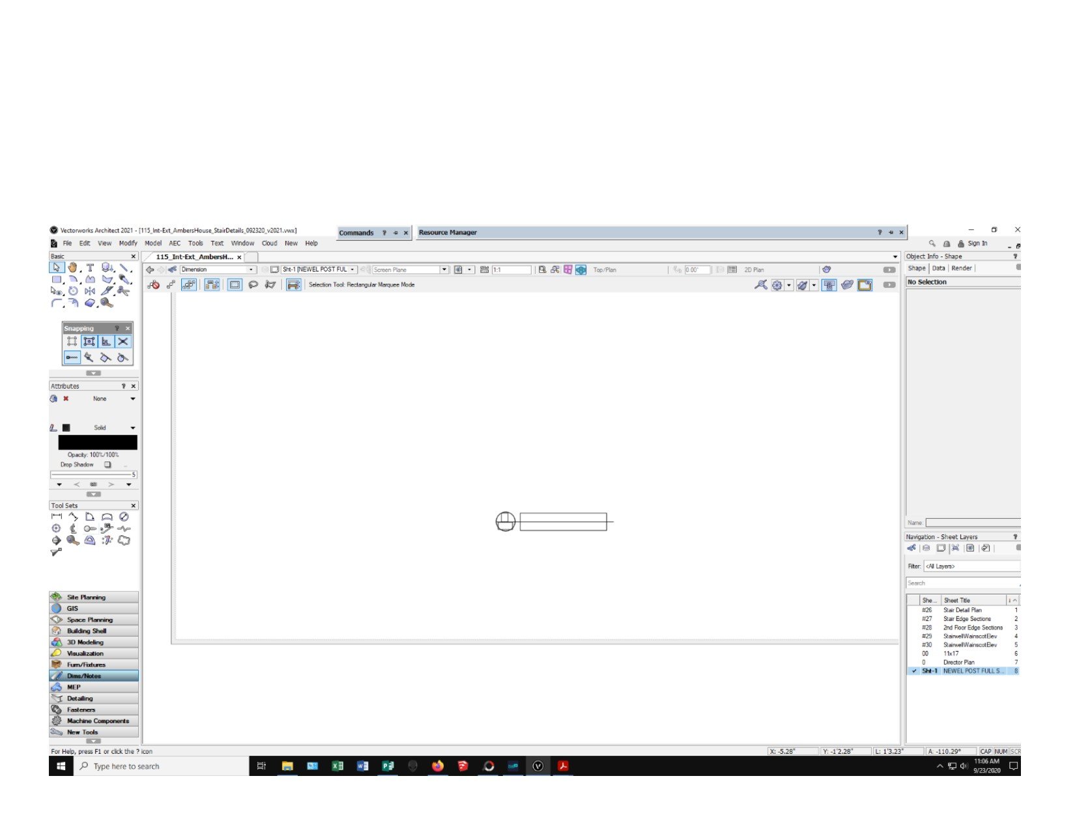The width and height of the screenshot is (1075, 830).
Task: Enable the Drop Shadow checkbox
Action: point(108,465)
